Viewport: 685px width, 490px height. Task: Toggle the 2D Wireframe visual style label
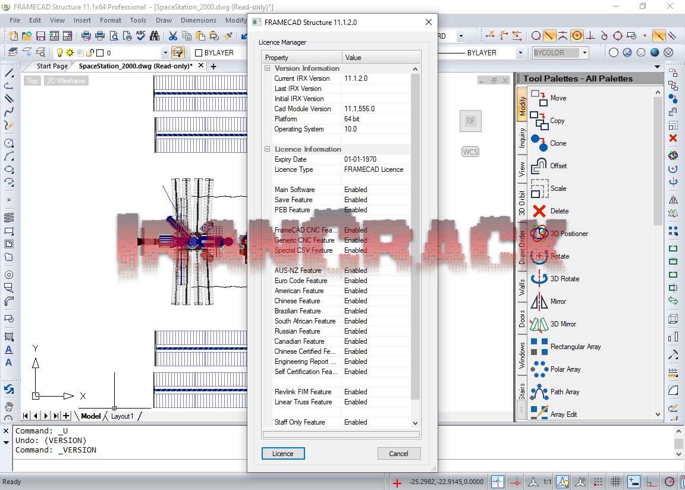click(66, 81)
